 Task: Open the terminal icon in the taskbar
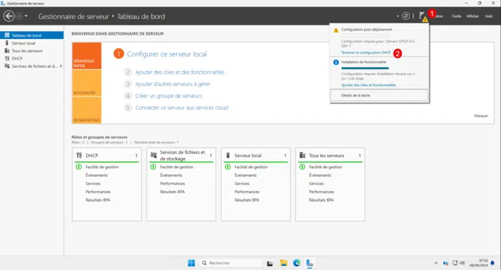point(270,263)
